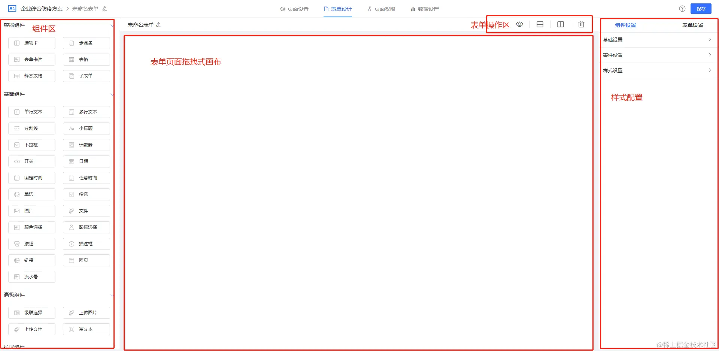Viewport: 719px width, 351px height.
Task: Switch to two-column layout icon
Action: [561, 24]
